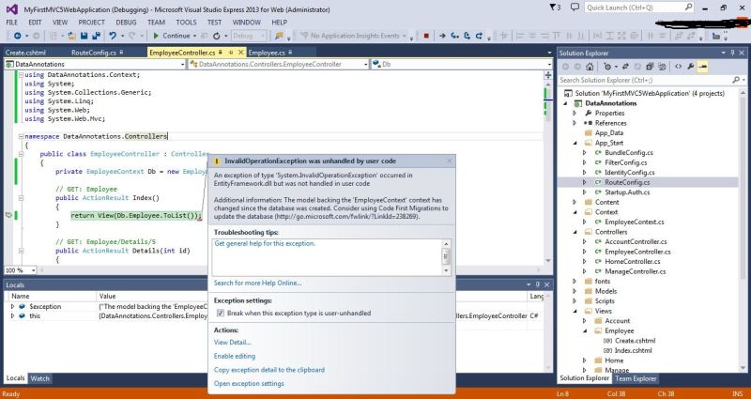
Task: Collapse the Index() method outline
Action: [x=21, y=198]
